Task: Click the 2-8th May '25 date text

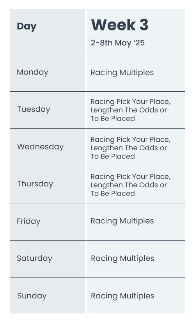Action: coord(118,43)
